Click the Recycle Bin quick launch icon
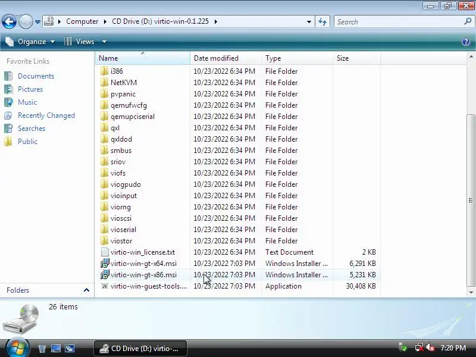 coord(42,349)
